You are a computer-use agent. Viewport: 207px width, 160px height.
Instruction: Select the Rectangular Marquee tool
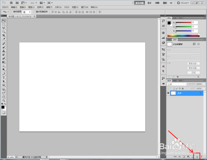[4, 24]
